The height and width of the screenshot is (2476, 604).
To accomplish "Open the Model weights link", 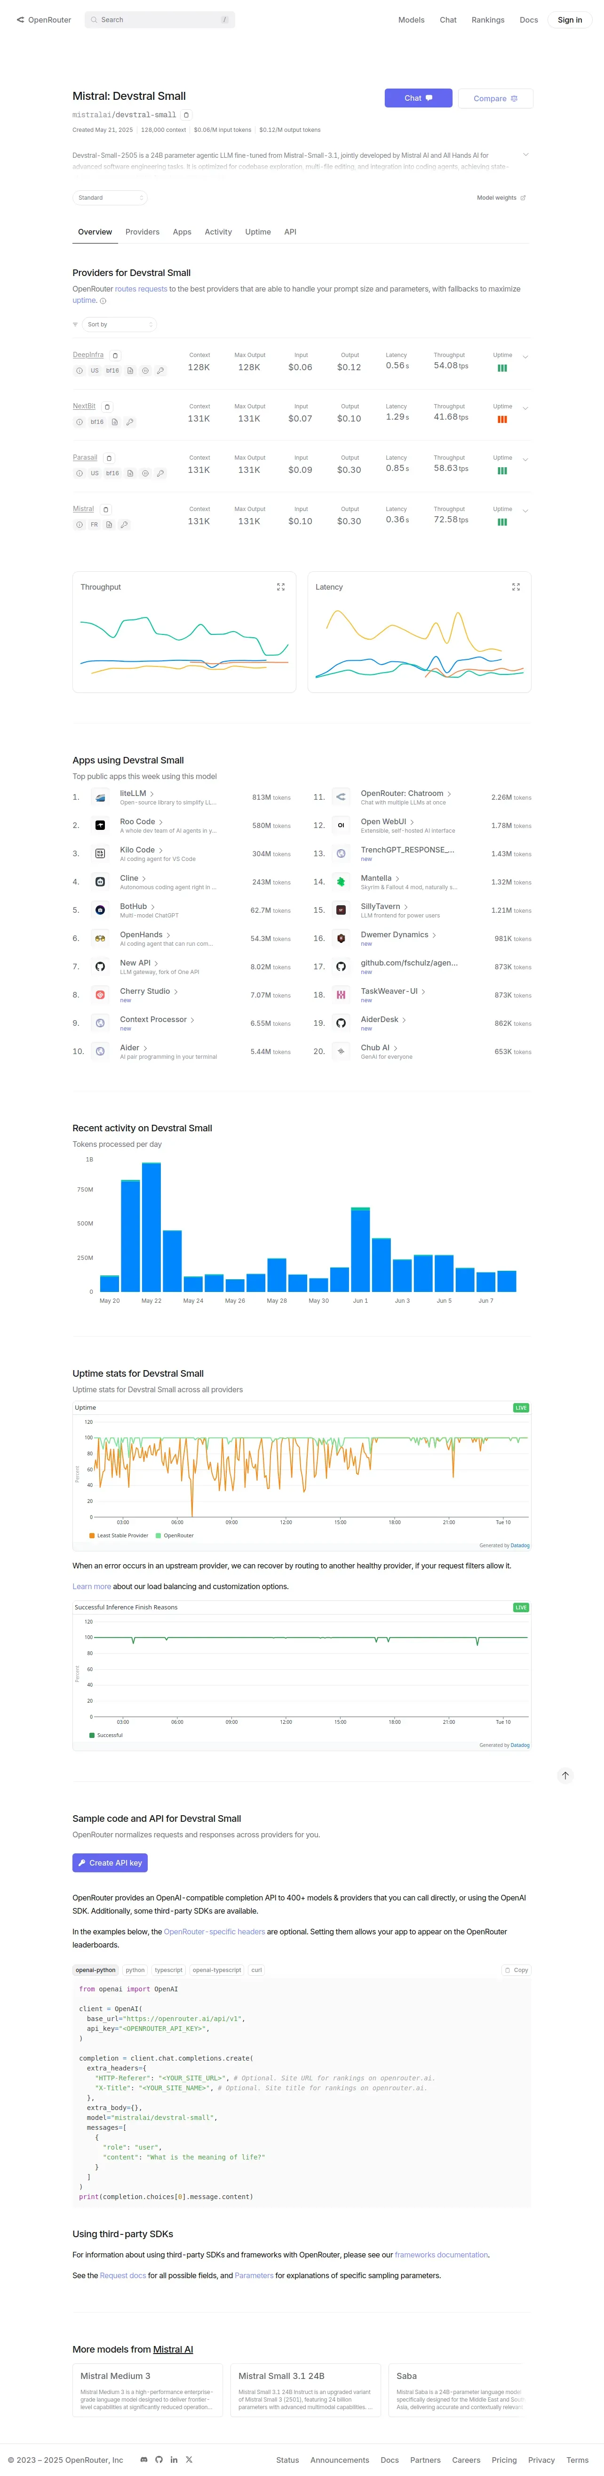I will (x=501, y=197).
